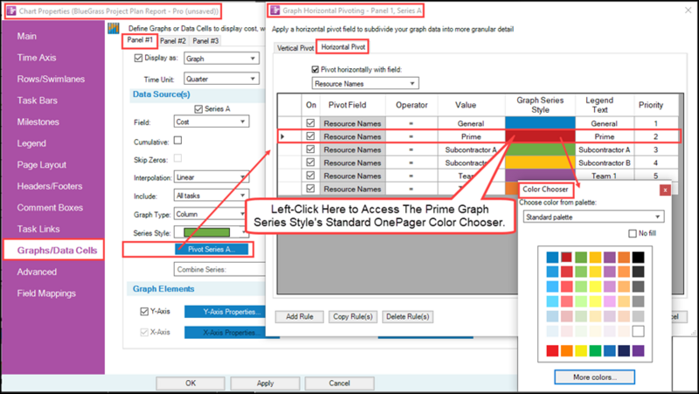Click OK in Chart Properties
699x394 pixels.
tap(190, 383)
